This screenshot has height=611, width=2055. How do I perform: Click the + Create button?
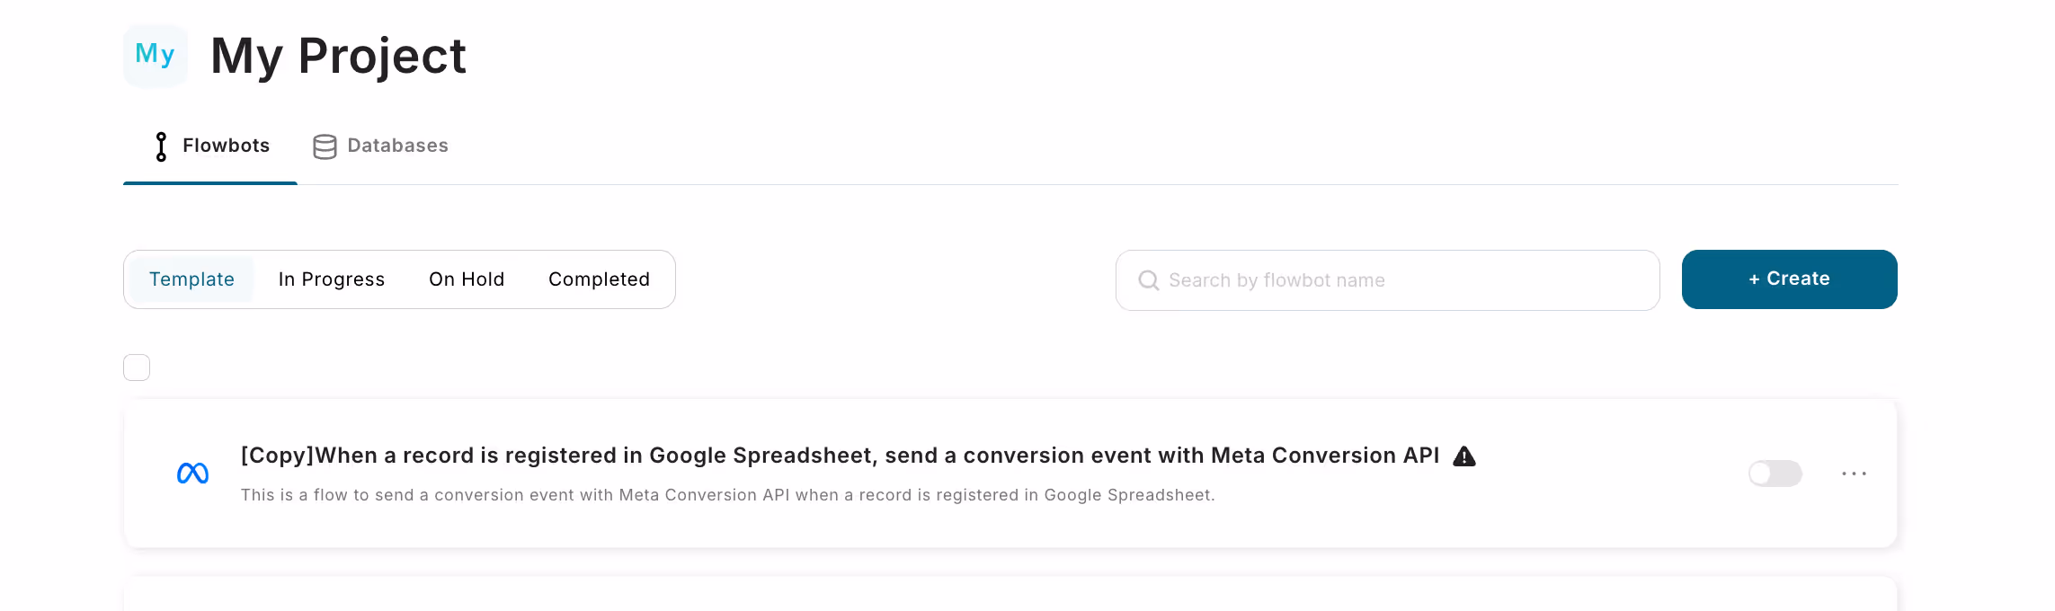[x=1789, y=279]
